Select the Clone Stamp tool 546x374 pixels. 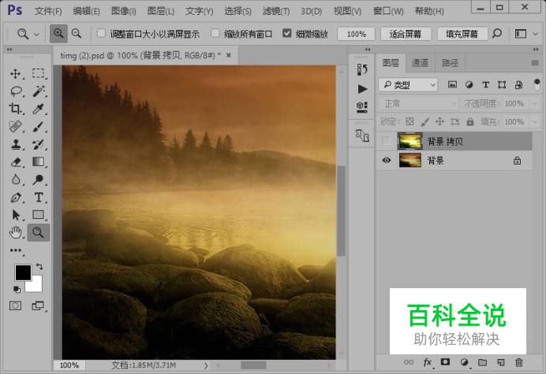coord(15,144)
